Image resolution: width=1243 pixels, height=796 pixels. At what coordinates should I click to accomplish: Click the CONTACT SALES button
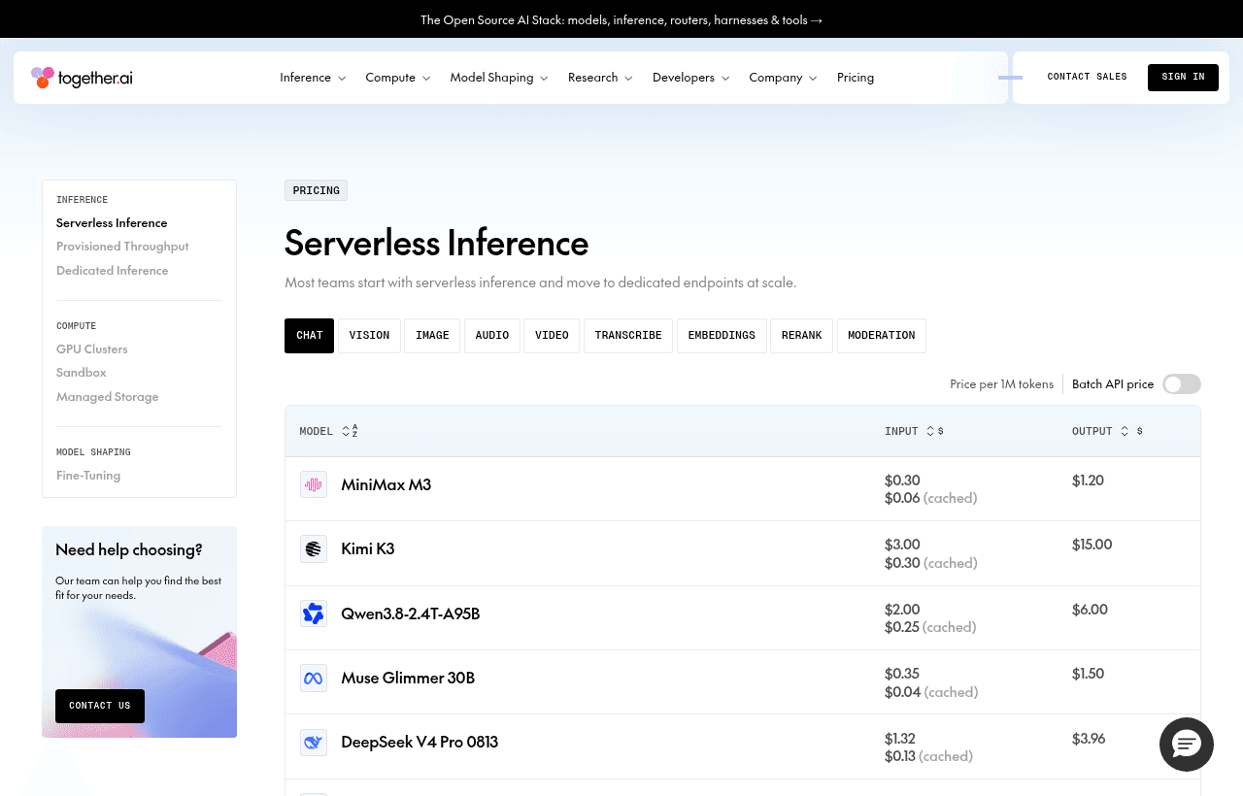pos(1087,78)
